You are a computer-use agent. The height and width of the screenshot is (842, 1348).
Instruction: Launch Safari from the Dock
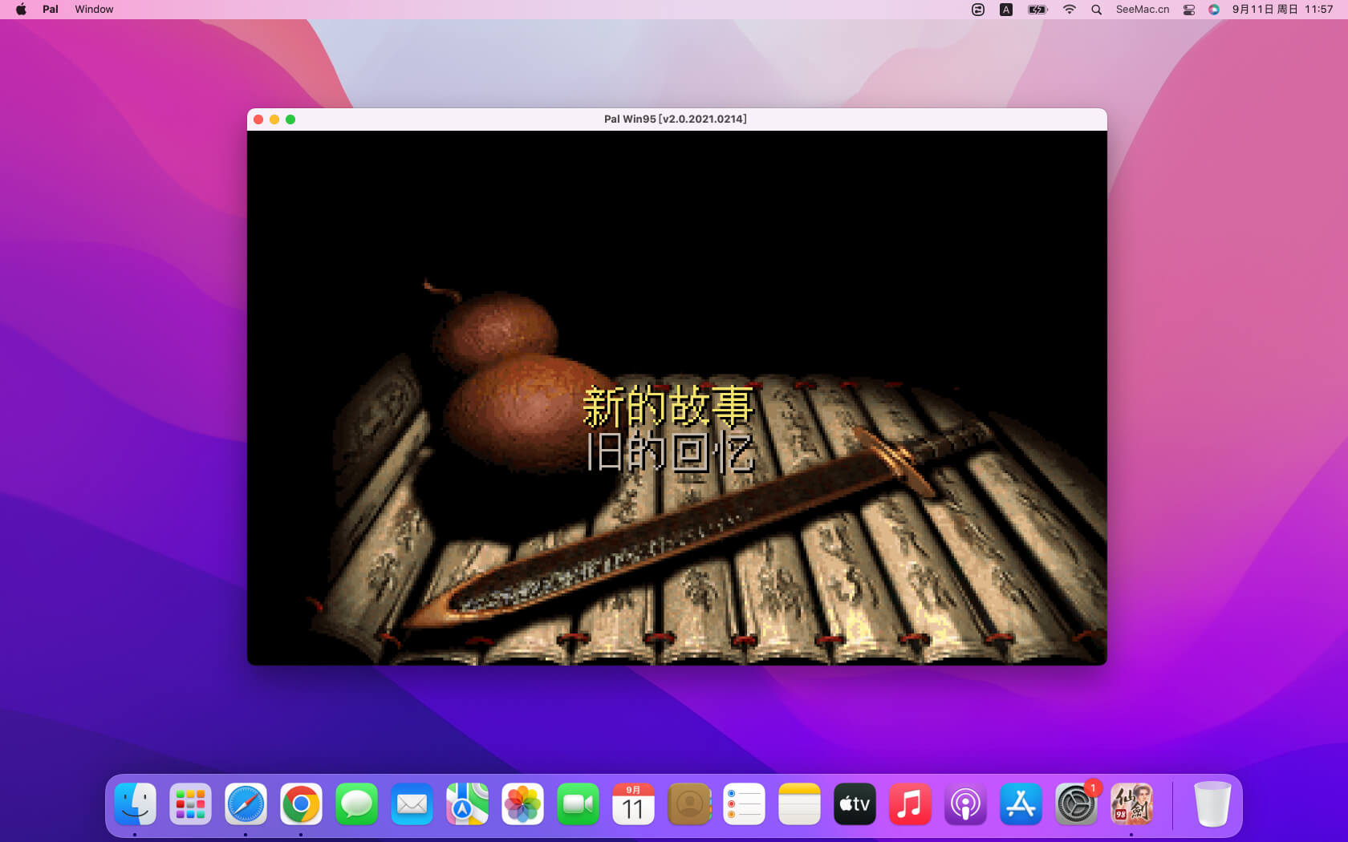coord(246,804)
